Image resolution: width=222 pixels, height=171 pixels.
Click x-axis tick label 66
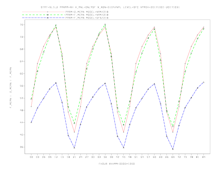[x=167, y=157]
